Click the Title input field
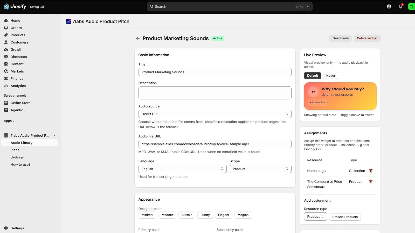This screenshot has width=415, height=233. pyautogui.click(x=215, y=72)
